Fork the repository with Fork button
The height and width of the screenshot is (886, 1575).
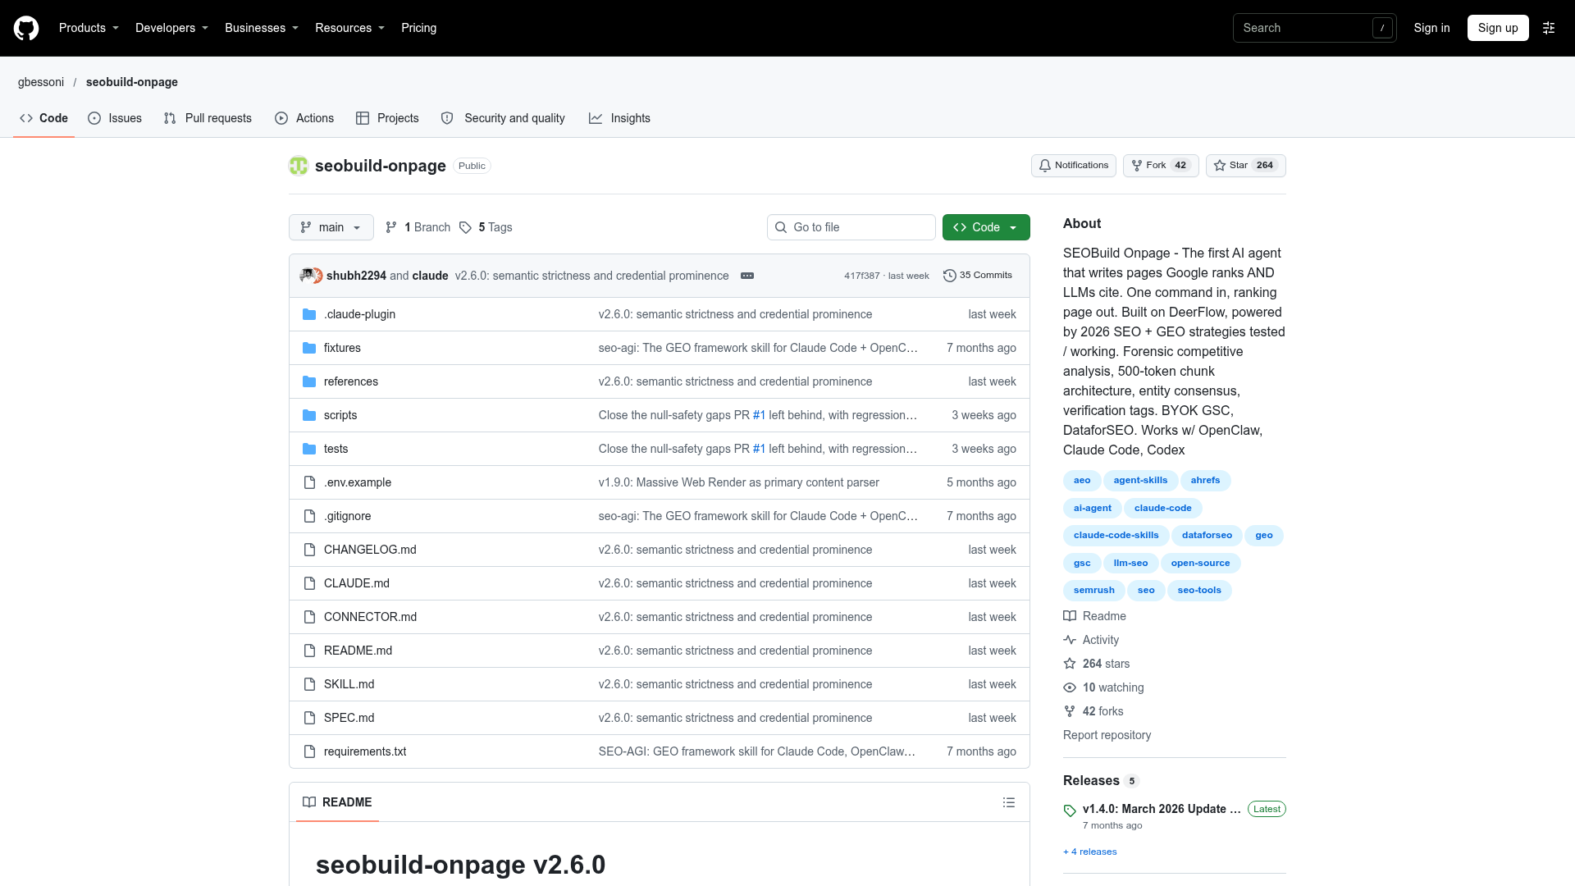tap(1161, 166)
